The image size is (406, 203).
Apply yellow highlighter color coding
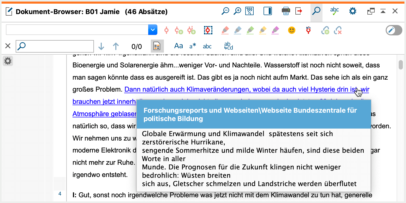[263, 30]
